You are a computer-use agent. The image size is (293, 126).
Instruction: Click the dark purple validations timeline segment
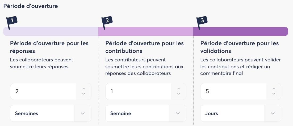point(241,31)
